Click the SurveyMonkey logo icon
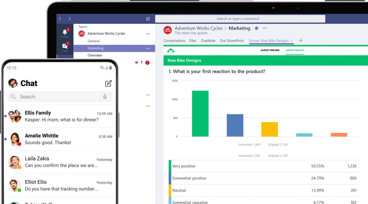The width and height of the screenshot is (368, 204). pos(171,50)
